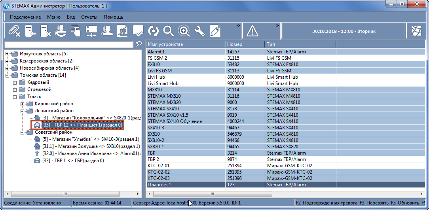Click the zoom-in magnifier with plus icon

click(184, 31)
